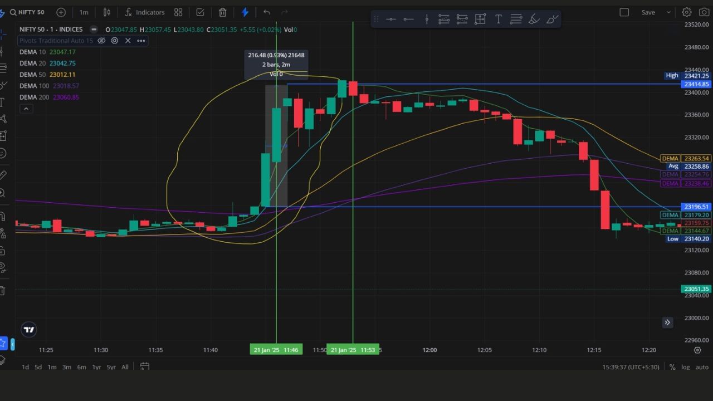Select the Fib retracement tool in floating toolbar
Viewport: 713px width, 401px height.
click(x=444, y=19)
